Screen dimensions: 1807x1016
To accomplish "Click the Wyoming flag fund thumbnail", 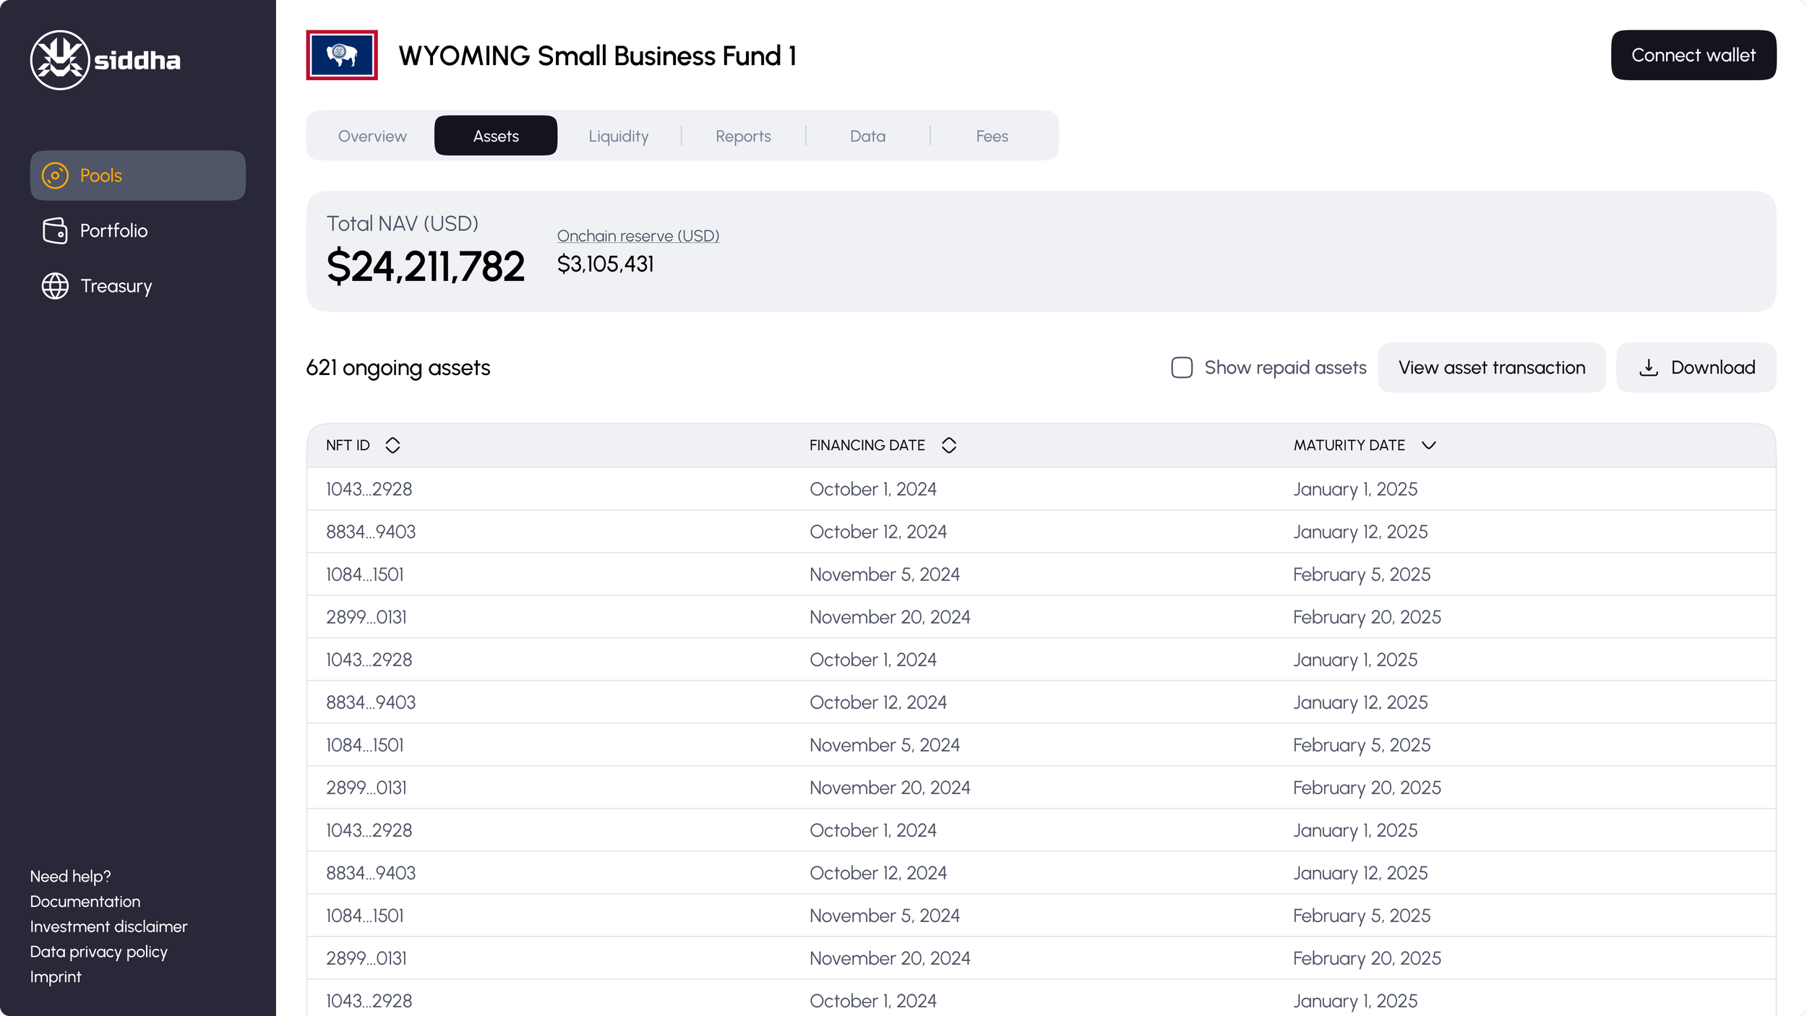I will click(x=342, y=55).
